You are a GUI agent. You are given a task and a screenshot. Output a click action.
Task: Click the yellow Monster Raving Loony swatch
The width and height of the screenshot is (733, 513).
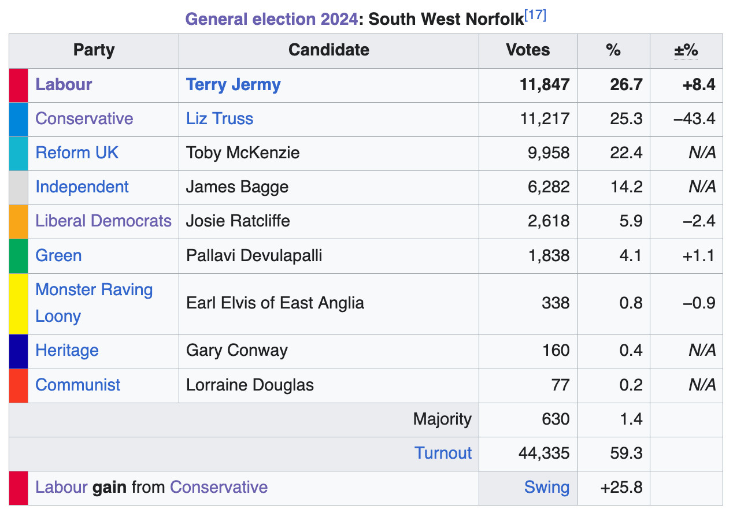point(18,303)
